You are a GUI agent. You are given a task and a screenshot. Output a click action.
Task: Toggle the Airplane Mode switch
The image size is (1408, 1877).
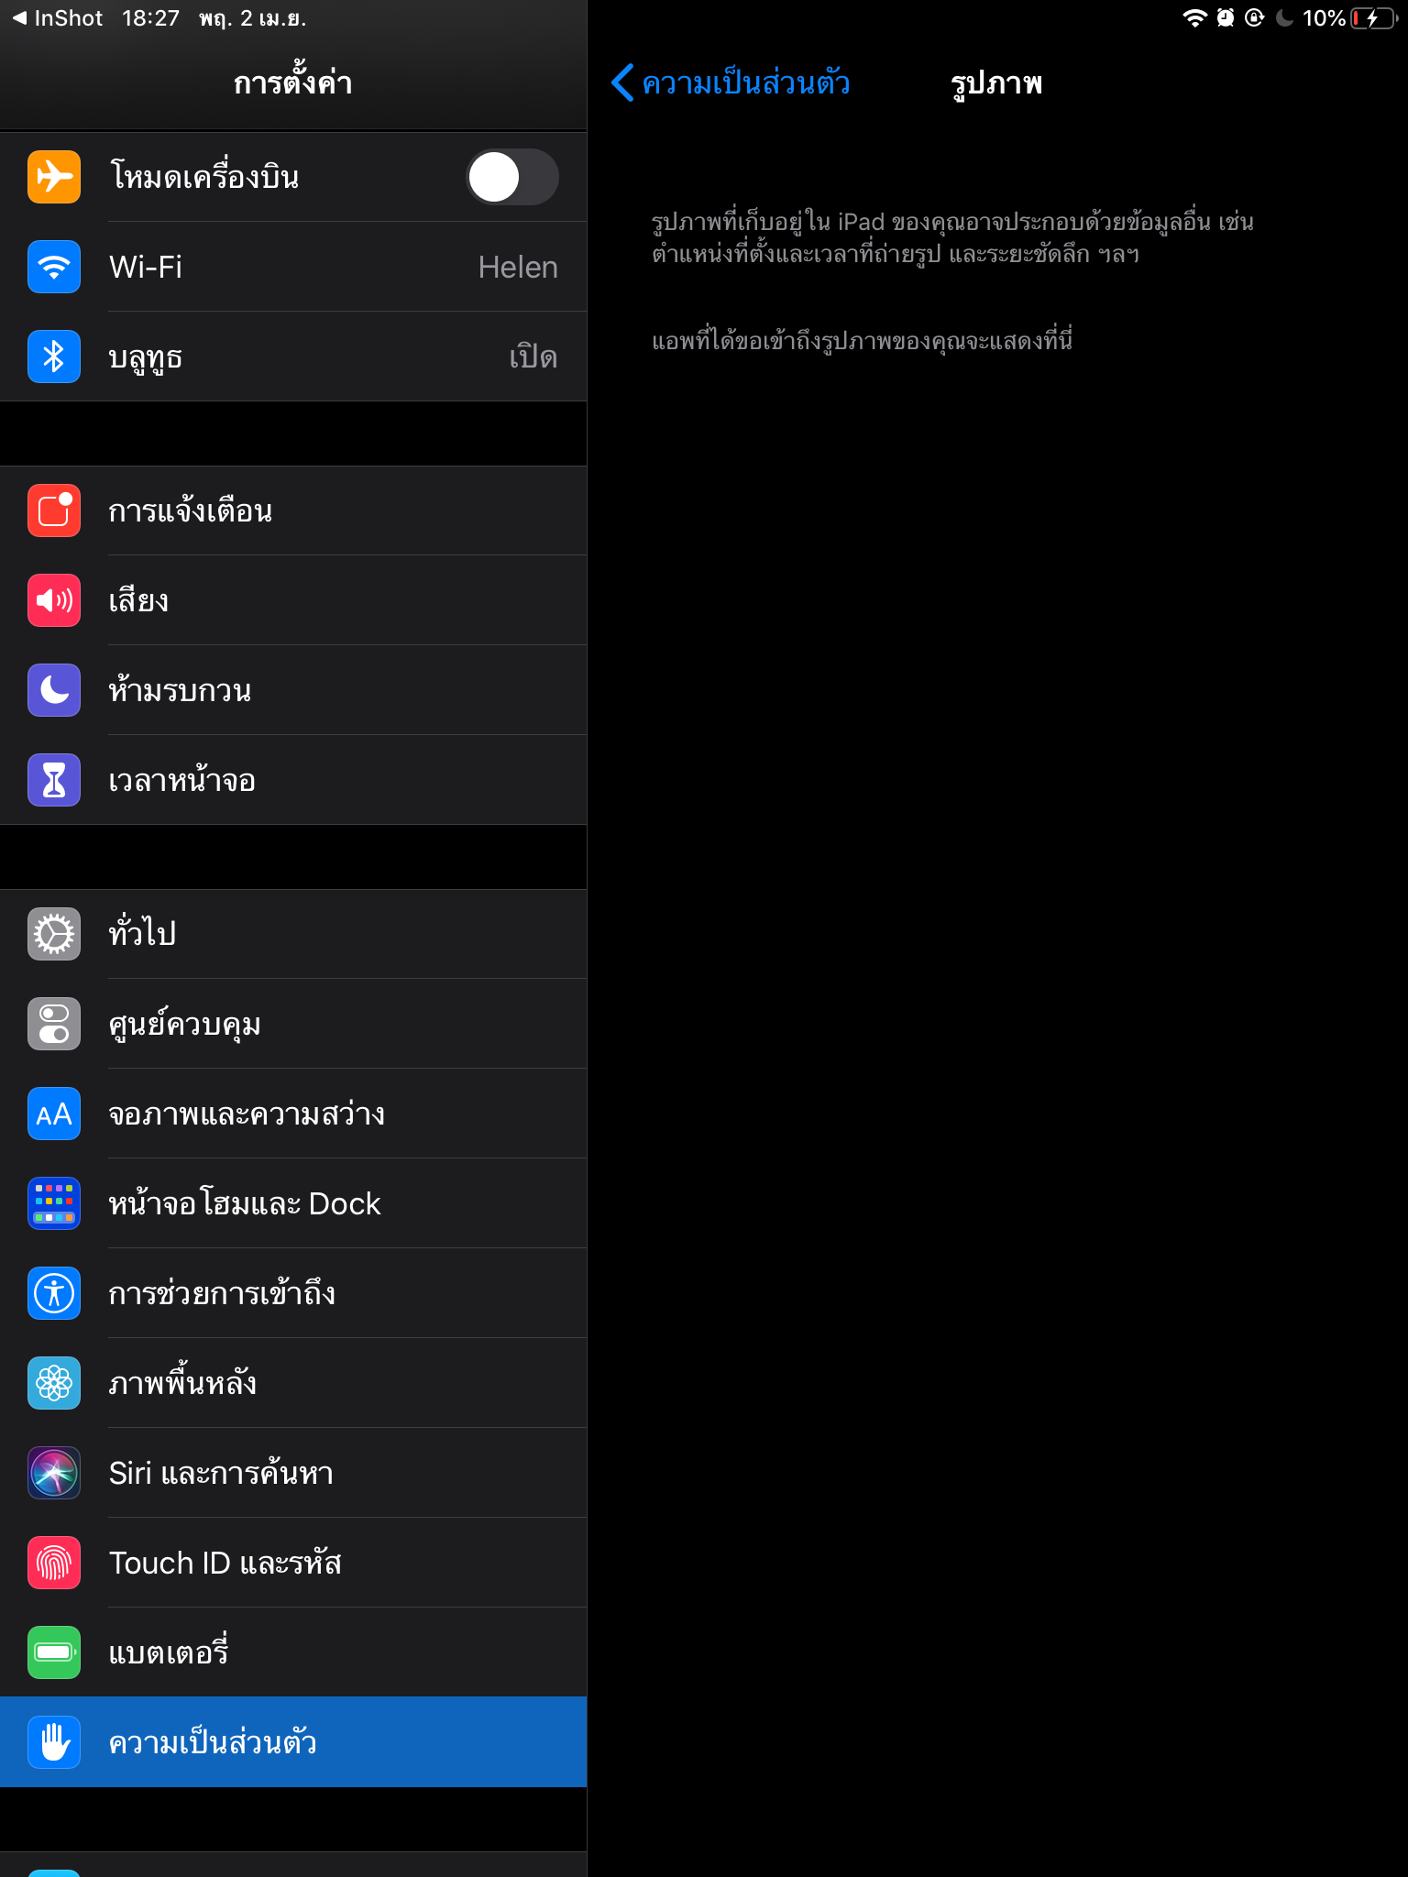coord(512,177)
